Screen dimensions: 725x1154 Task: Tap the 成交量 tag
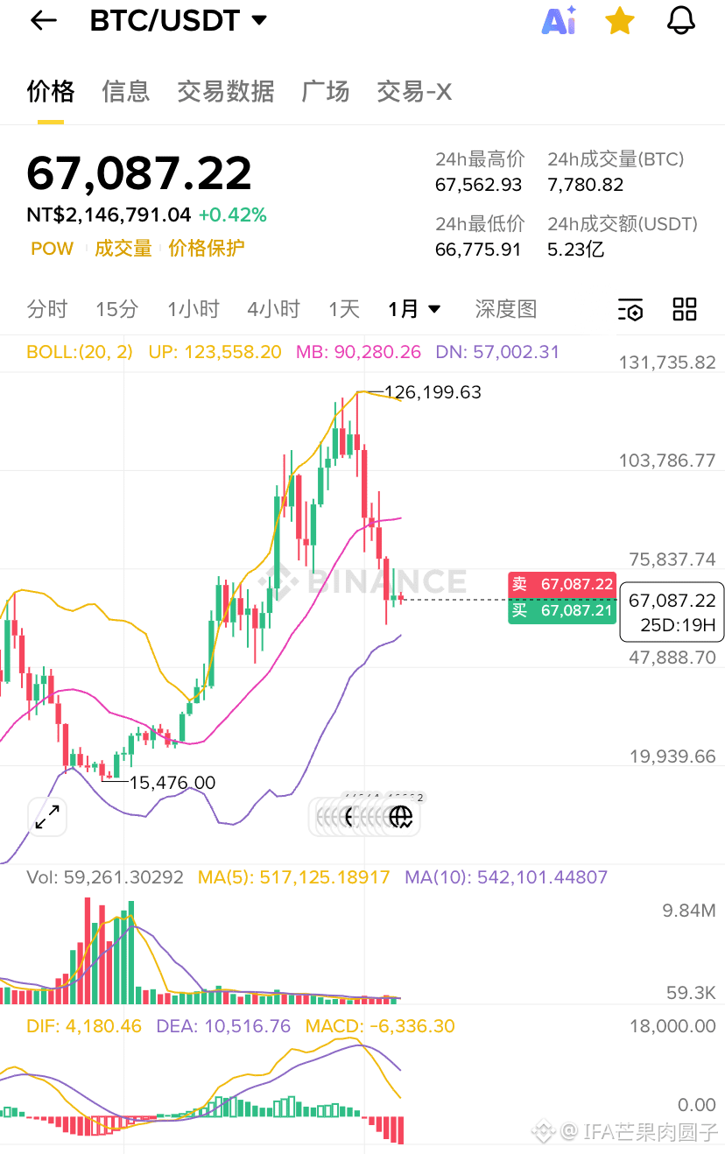(x=123, y=249)
